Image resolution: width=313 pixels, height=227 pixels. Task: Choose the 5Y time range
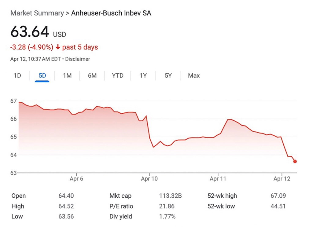coord(168,75)
